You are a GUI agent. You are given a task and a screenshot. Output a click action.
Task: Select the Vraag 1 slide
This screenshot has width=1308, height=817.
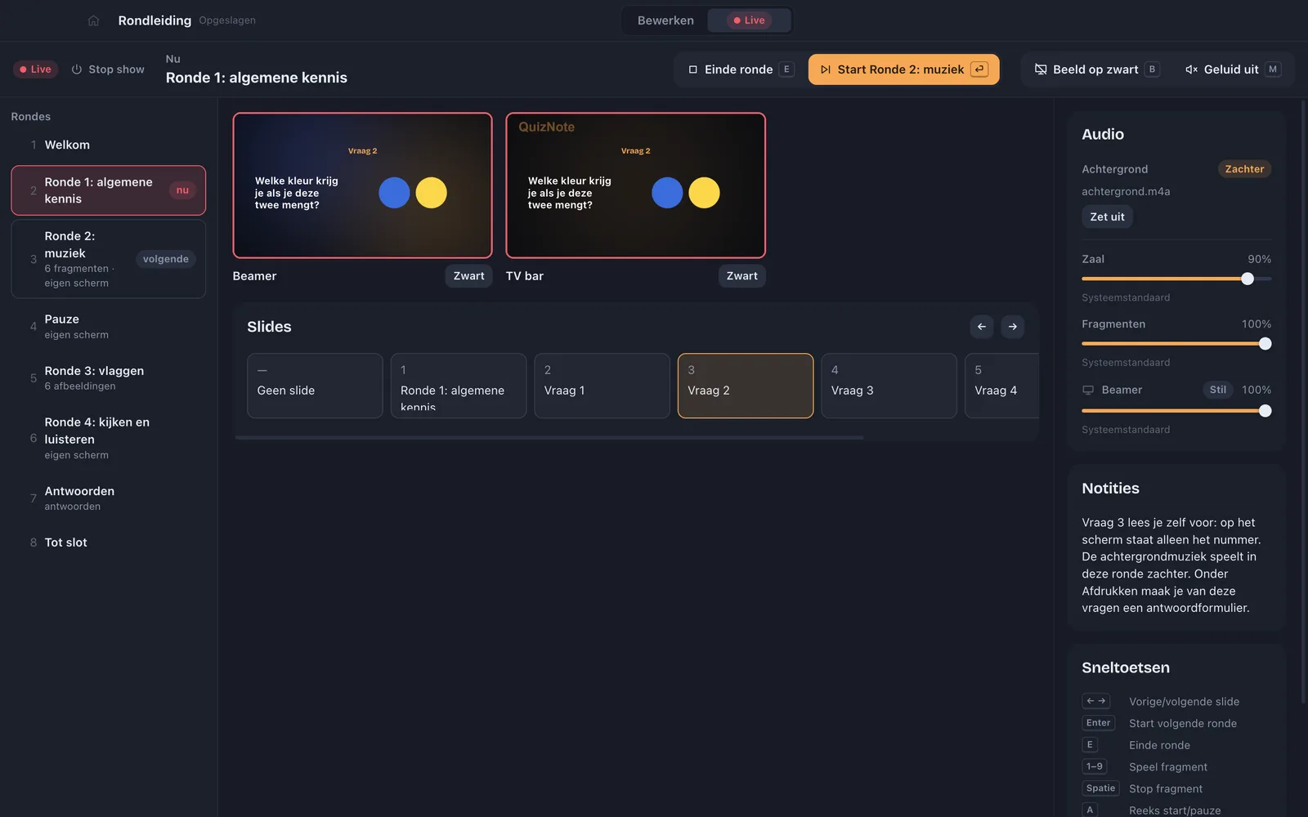[602, 386]
